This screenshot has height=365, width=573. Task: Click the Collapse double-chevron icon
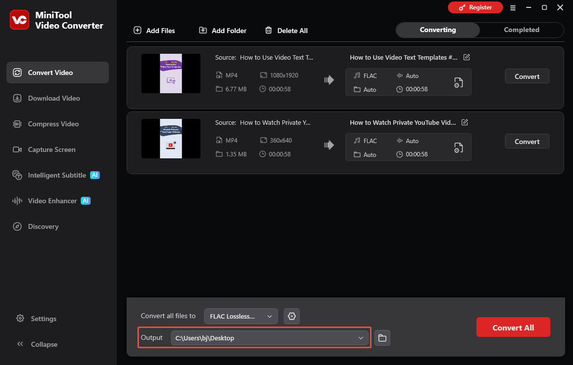click(x=20, y=344)
